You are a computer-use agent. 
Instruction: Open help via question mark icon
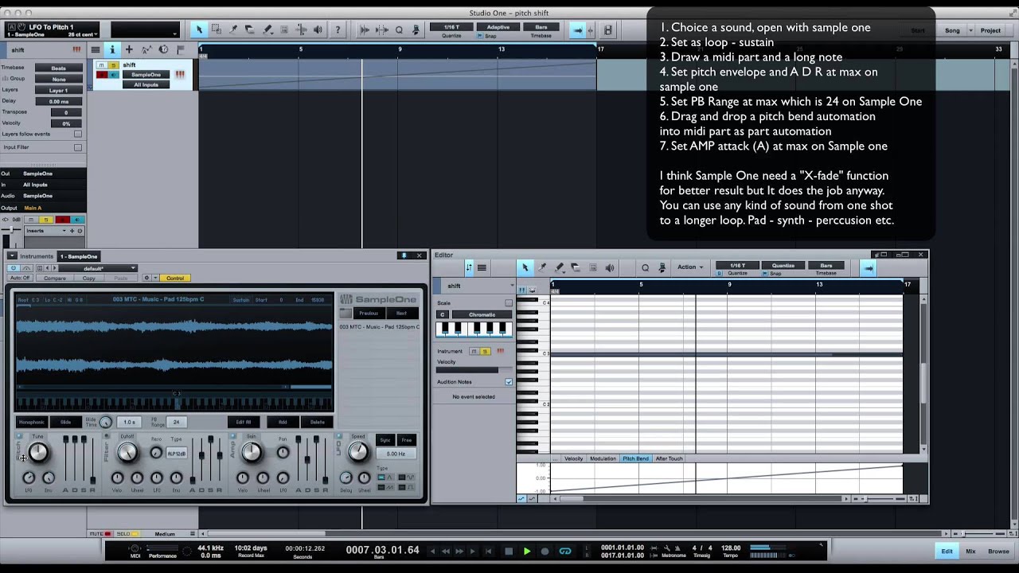(338, 30)
